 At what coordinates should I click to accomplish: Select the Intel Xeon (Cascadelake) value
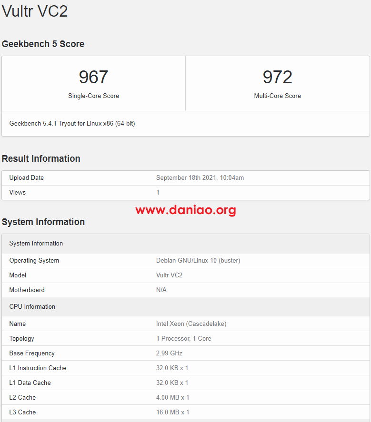click(191, 324)
